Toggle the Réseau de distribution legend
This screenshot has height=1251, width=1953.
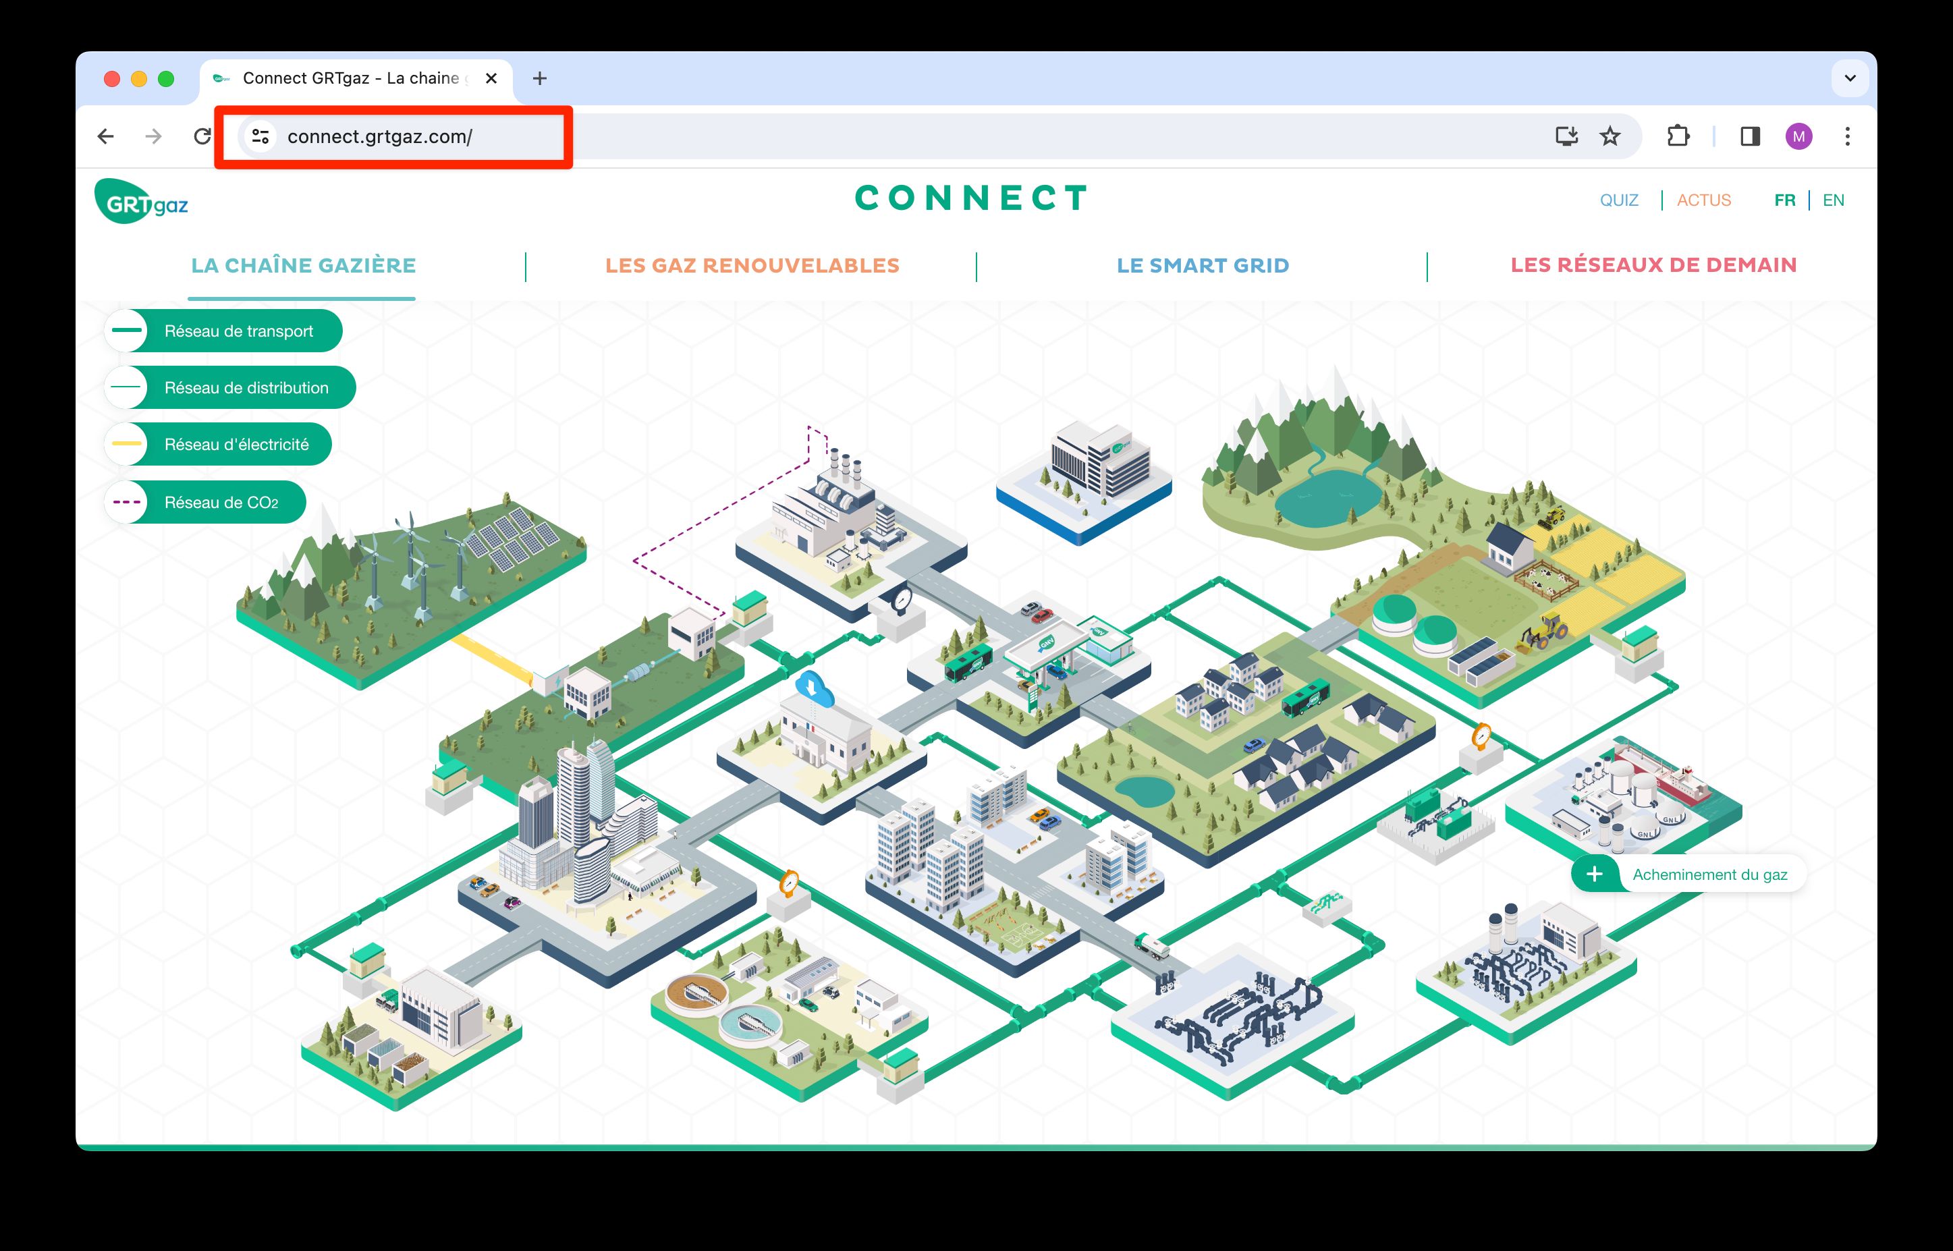click(x=230, y=387)
